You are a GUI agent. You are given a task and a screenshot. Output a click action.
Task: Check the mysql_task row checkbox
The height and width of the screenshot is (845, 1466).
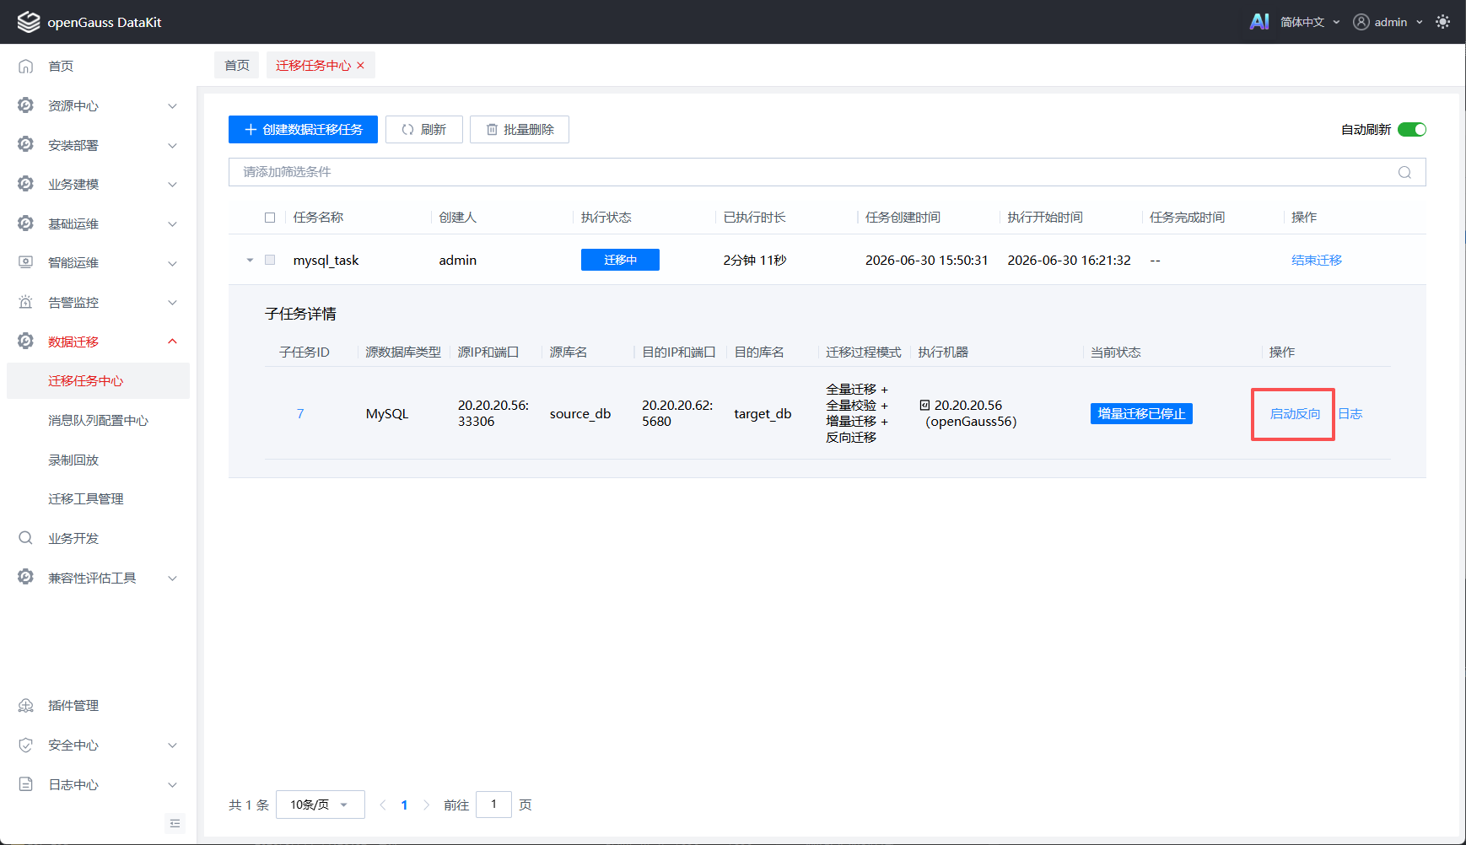point(270,260)
